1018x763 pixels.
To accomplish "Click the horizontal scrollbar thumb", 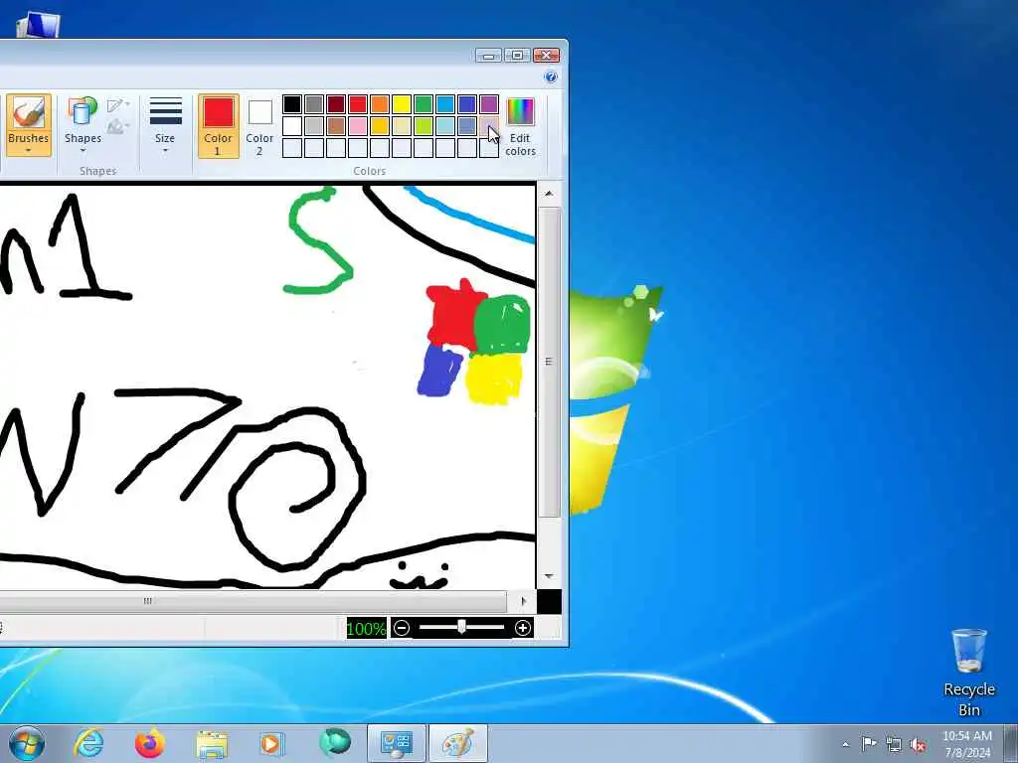I will (254, 601).
